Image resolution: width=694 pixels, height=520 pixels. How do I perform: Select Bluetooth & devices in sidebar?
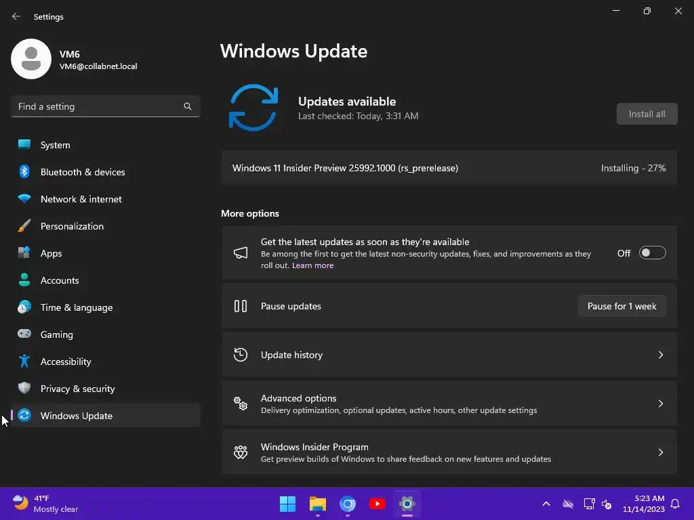click(105, 171)
